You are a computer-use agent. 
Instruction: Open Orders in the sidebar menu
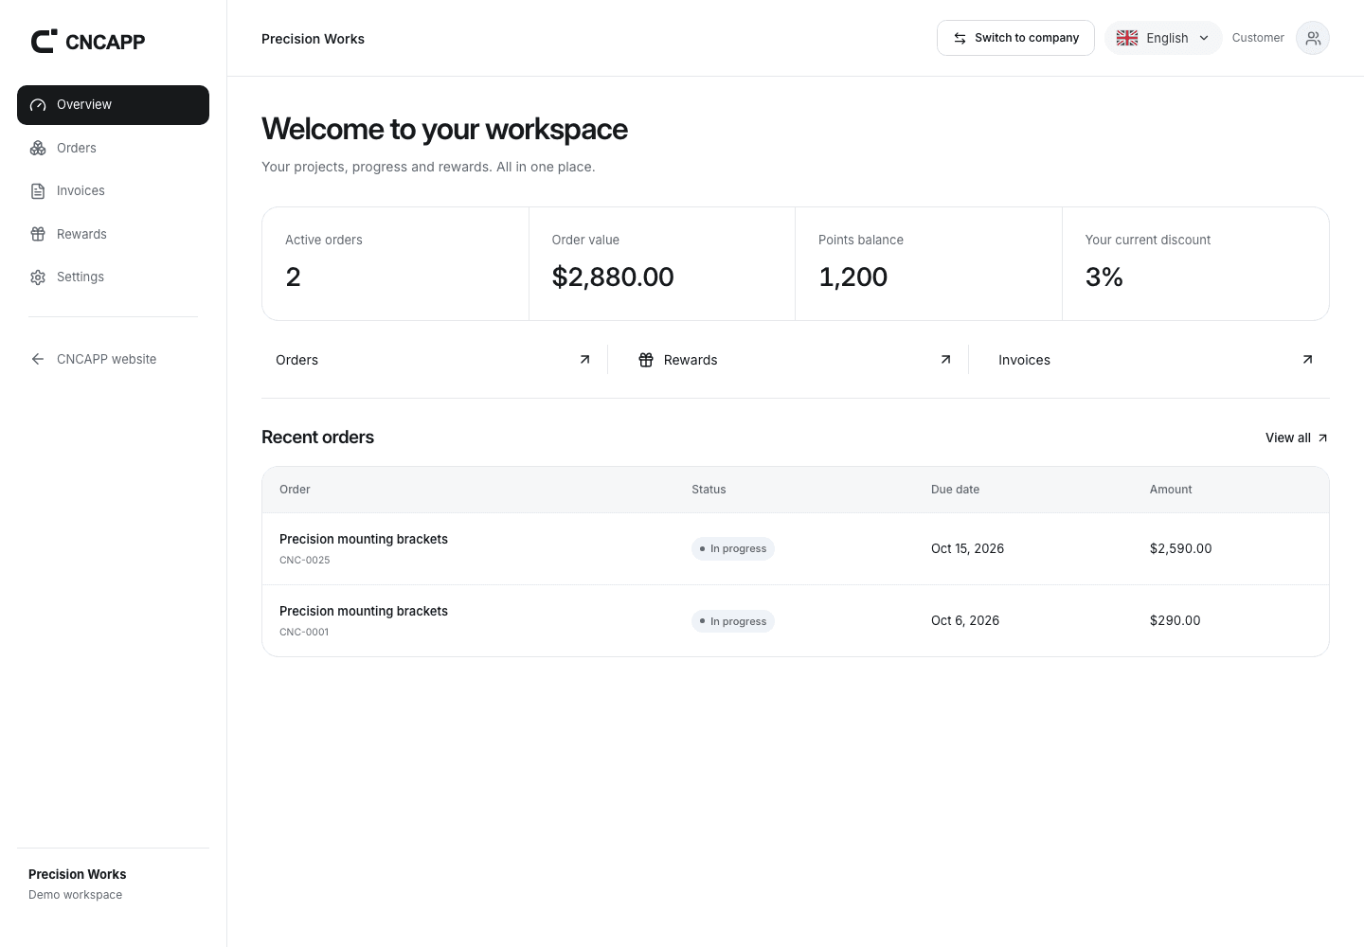tap(113, 148)
